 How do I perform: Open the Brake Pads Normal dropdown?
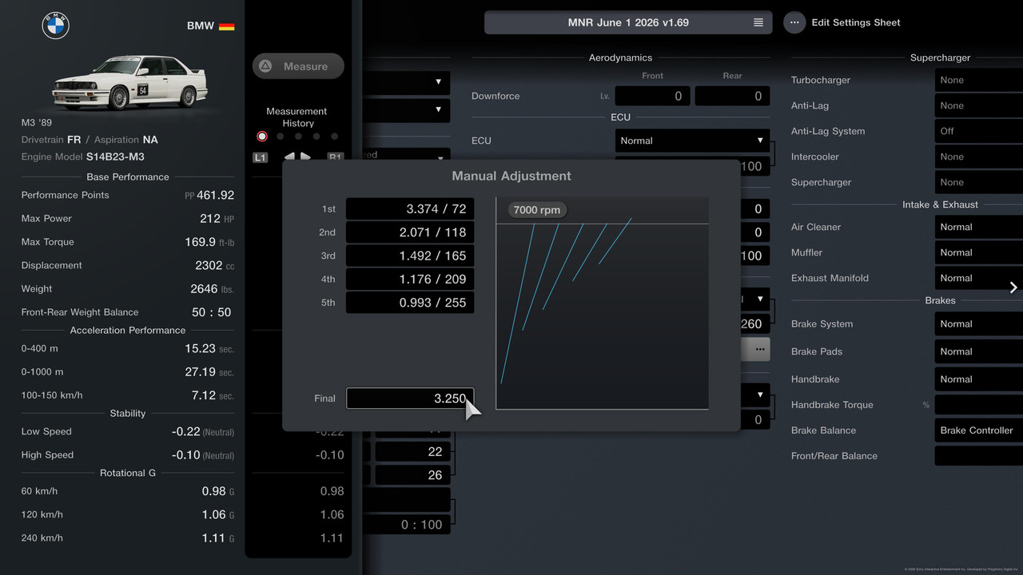(x=979, y=351)
